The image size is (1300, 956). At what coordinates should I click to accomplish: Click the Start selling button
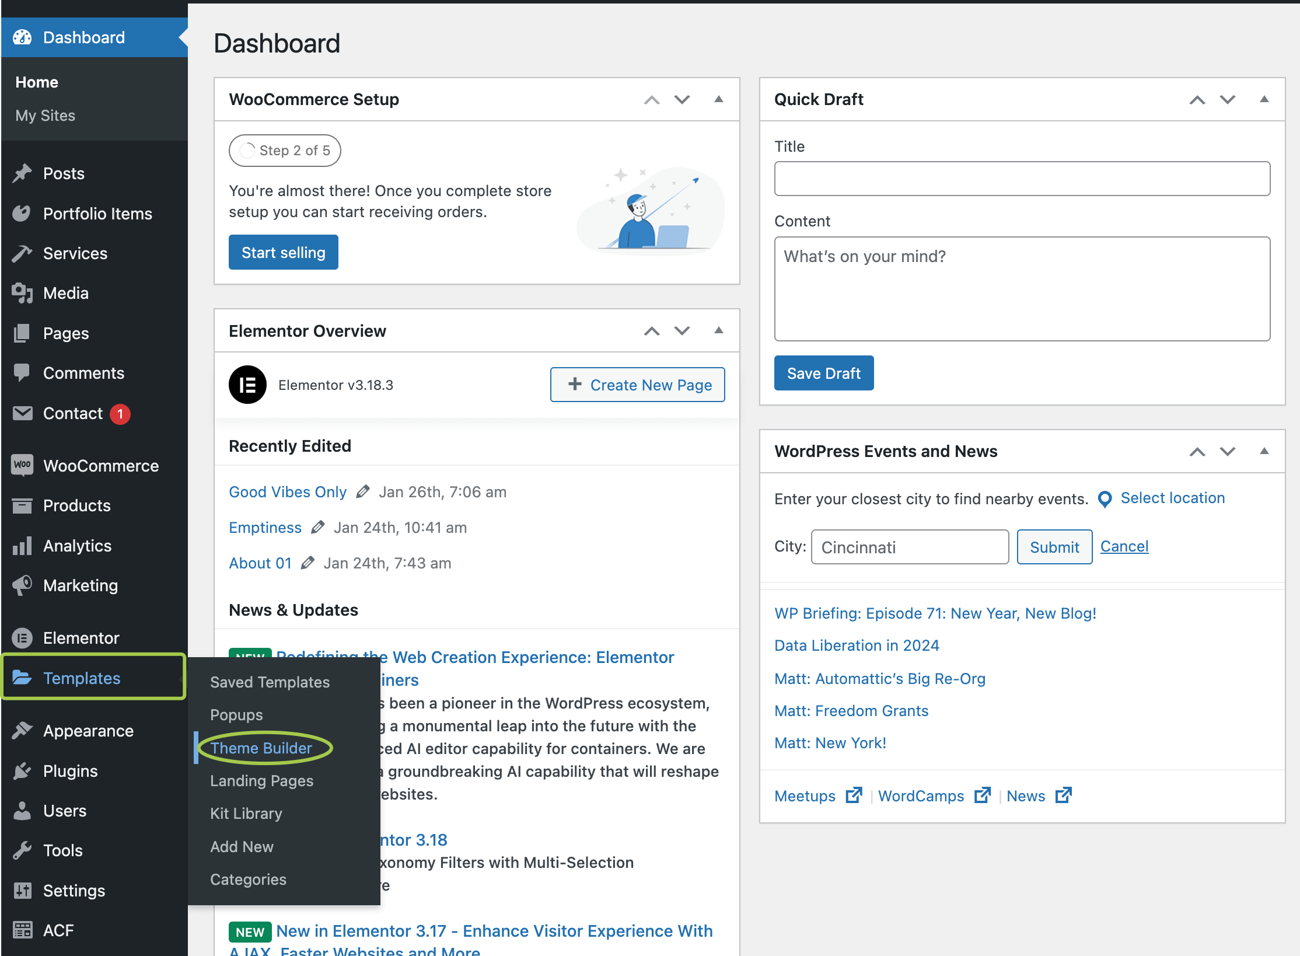coord(283,252)
